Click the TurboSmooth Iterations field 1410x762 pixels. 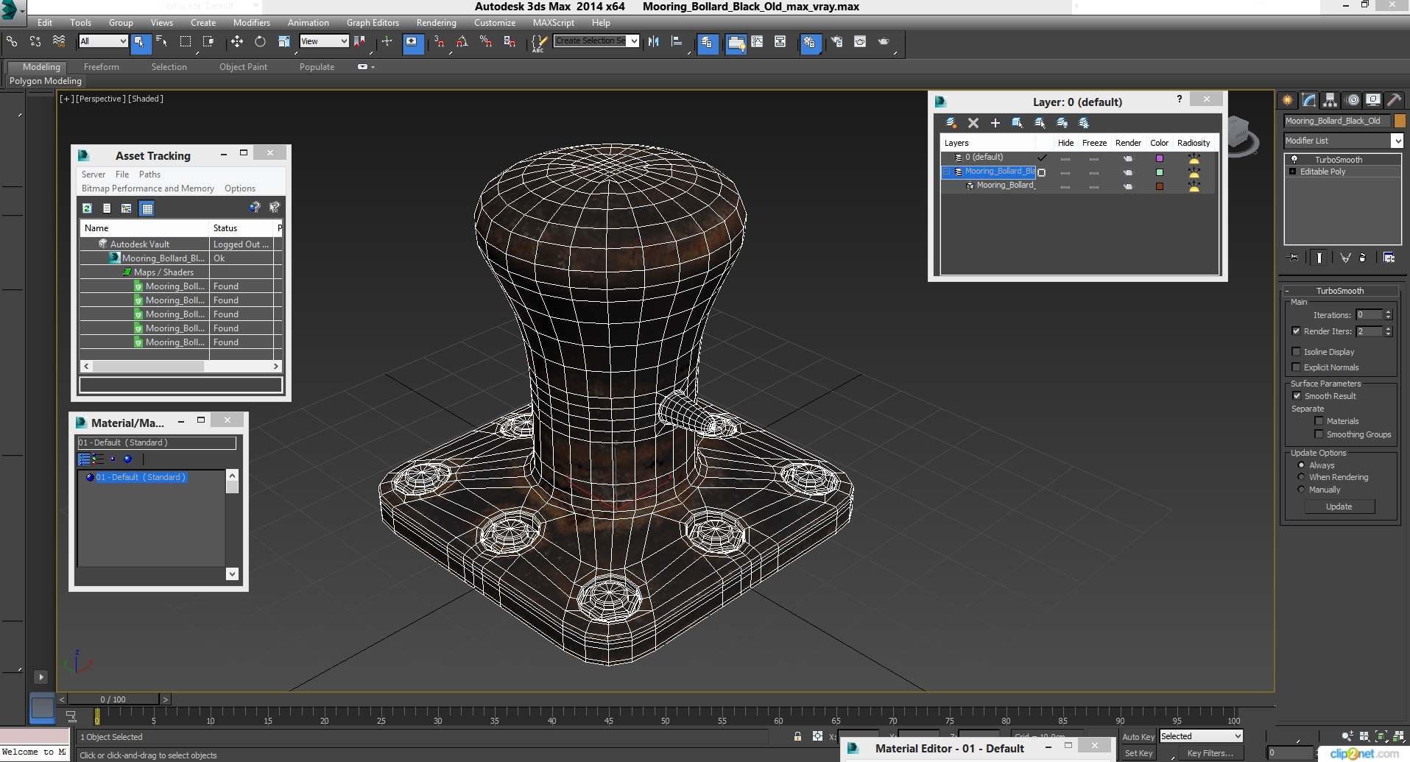tap(1370, 314)
